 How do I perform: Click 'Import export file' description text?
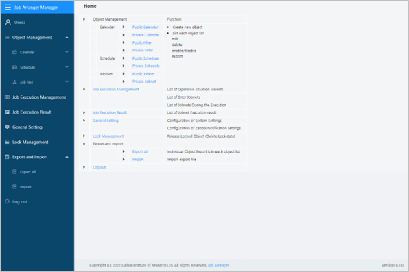tap(182, 160)
